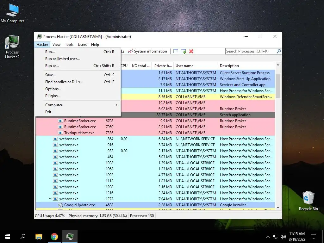This screenshot has height=243, width=324.
Task: Sort by the User name column header
Action: pos(196,66)
